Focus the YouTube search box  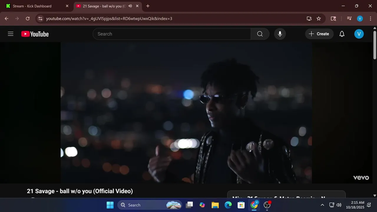[x=172, y=34]
